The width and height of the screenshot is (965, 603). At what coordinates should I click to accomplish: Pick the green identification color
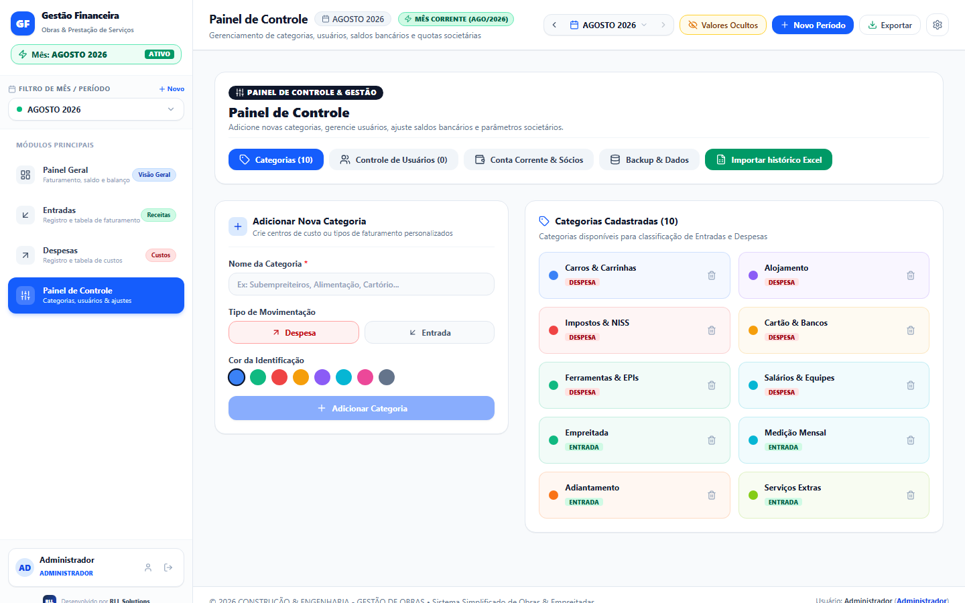click(258, 377)
